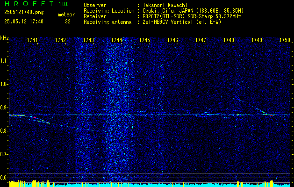
Task: Click the 0.6 kHz frequency label
Action: [4, 178]
